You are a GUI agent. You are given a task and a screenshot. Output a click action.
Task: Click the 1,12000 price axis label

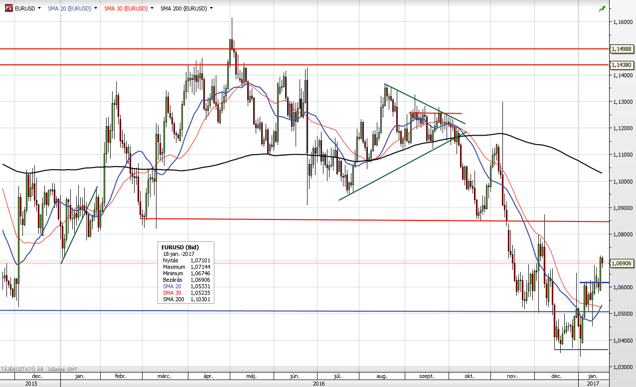click(x=624, y=129)
